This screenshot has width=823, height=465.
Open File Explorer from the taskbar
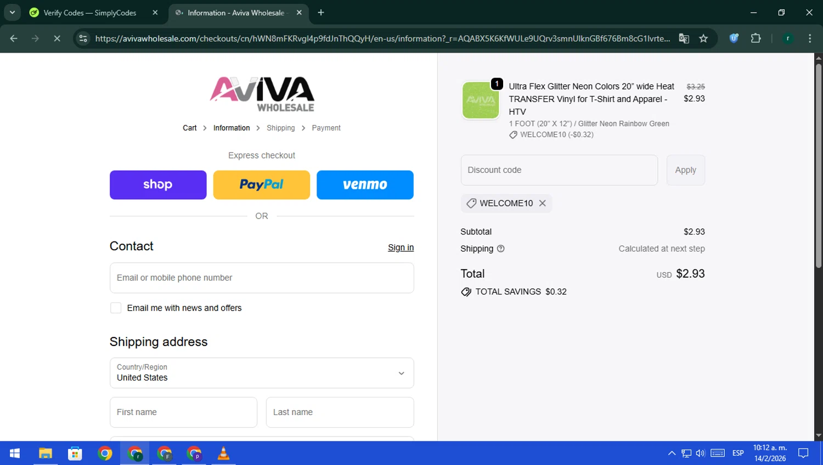coord(45,453)
